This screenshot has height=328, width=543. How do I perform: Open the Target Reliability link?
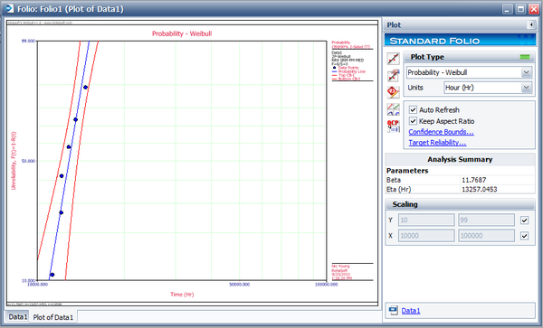(437, 143)
